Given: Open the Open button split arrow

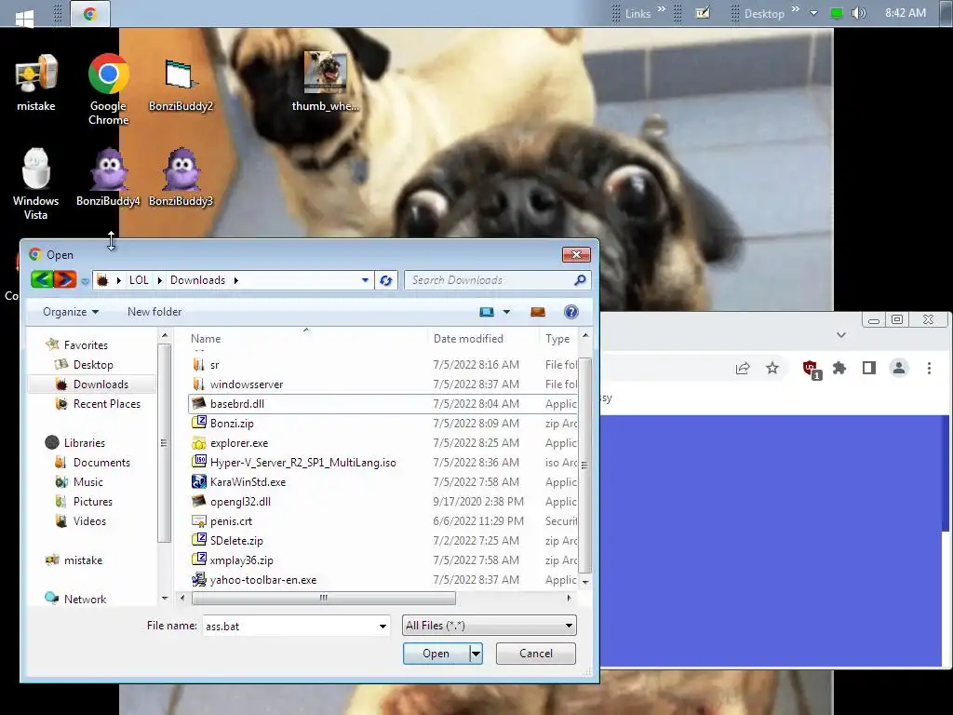Looking at the screenshot, I should tap(476, 654).
